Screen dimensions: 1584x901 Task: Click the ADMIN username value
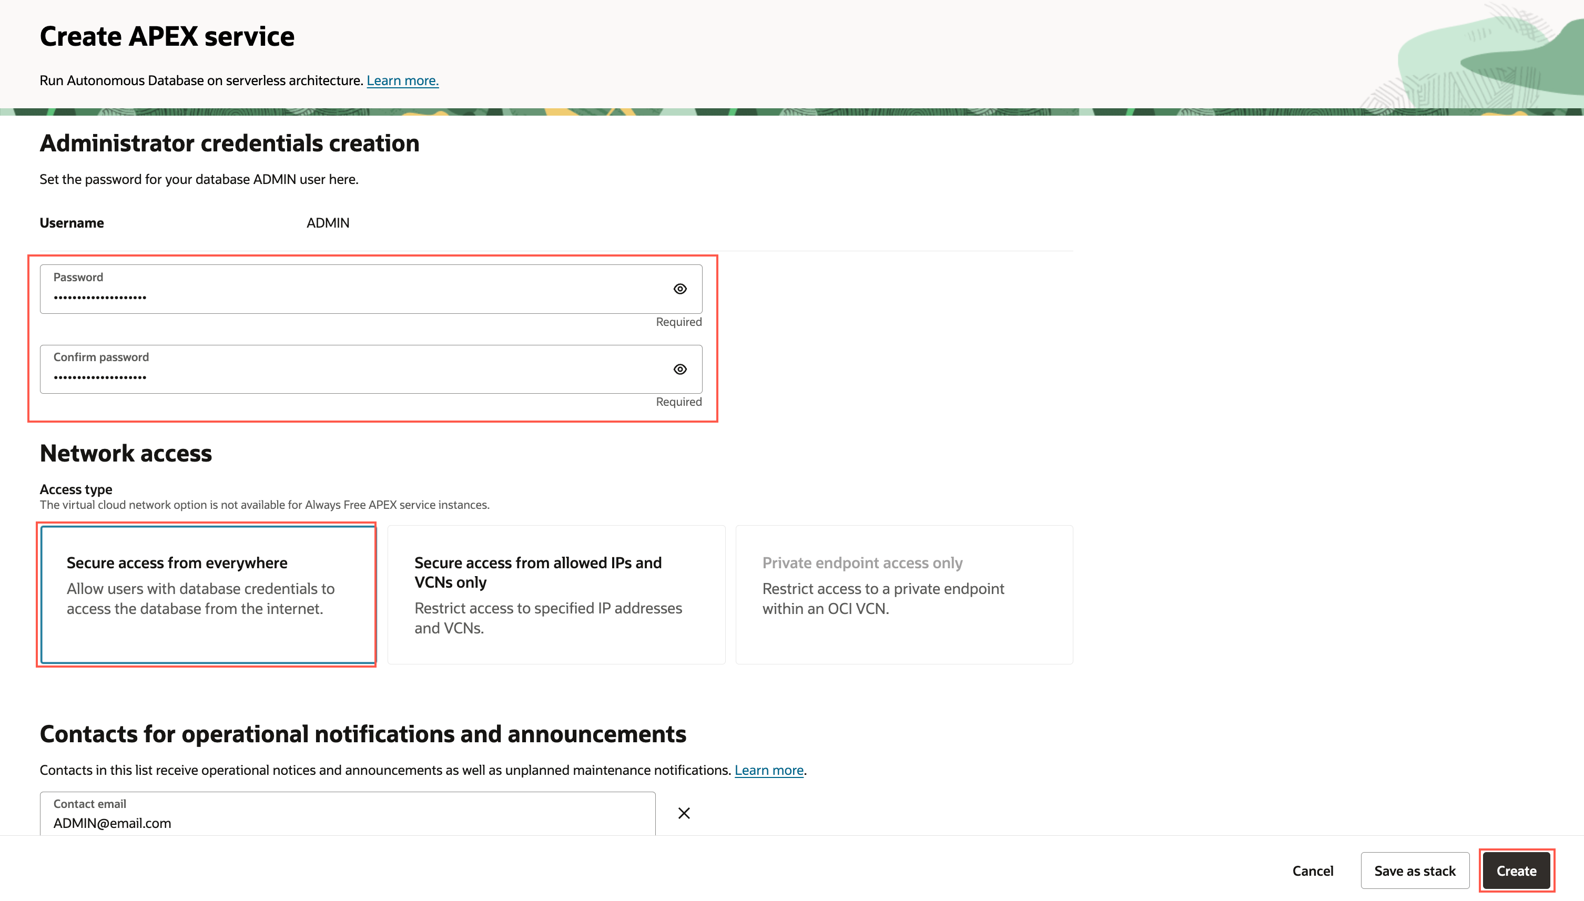[328, 223]
